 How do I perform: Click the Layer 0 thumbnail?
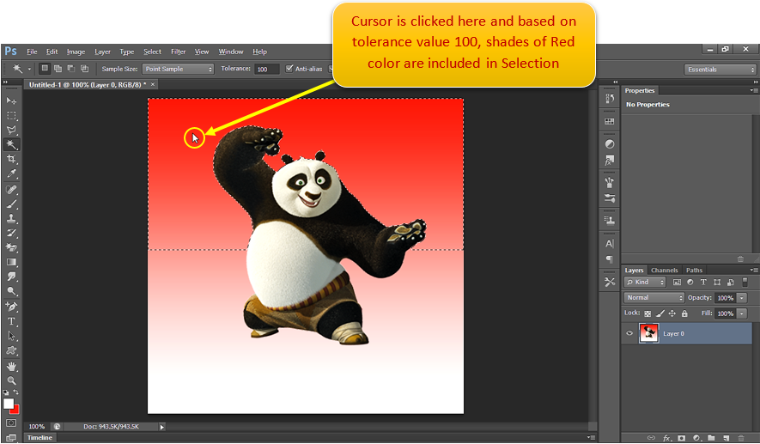tap(648, 333)
